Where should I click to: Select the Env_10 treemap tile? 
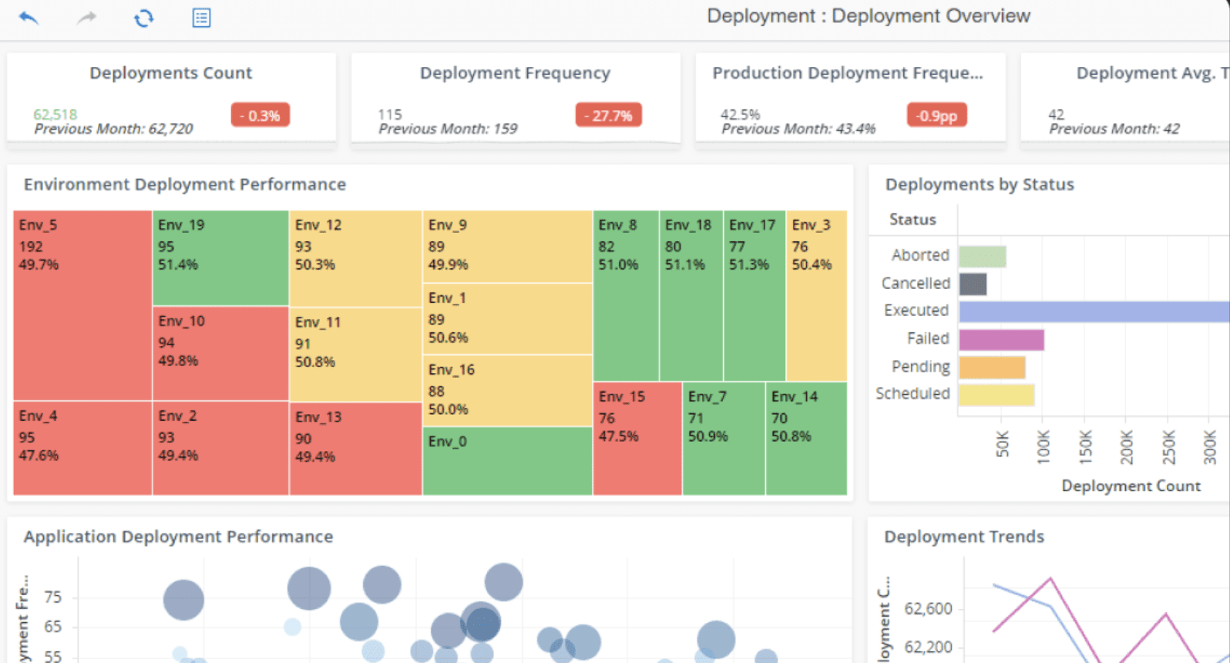[x=220, y=353]
